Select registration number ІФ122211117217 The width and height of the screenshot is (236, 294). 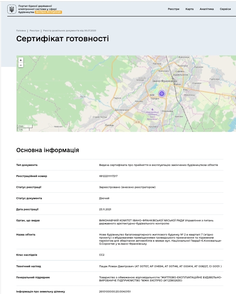coord(108,176)
